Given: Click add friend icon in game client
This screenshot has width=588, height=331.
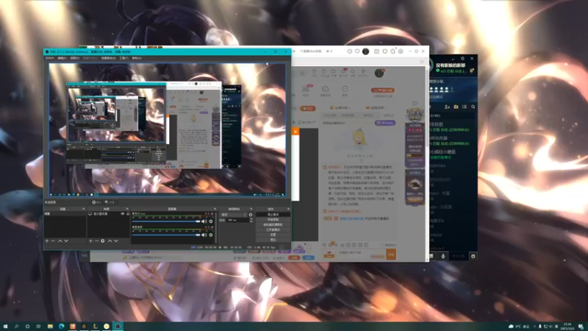Looking at the screenshot, I should (447, 107).
